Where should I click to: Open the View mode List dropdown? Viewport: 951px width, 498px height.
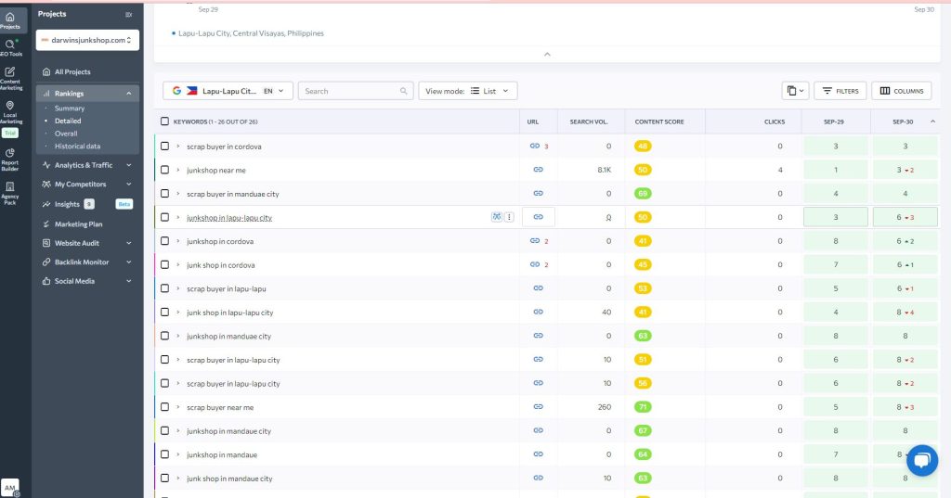tap(468, 91)
